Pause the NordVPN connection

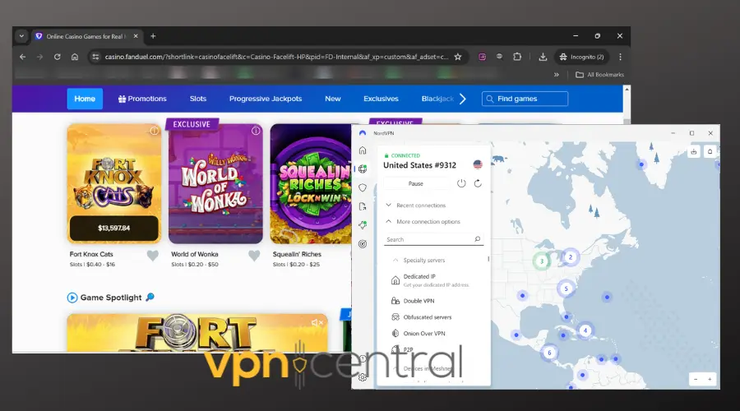coord(416,183)
